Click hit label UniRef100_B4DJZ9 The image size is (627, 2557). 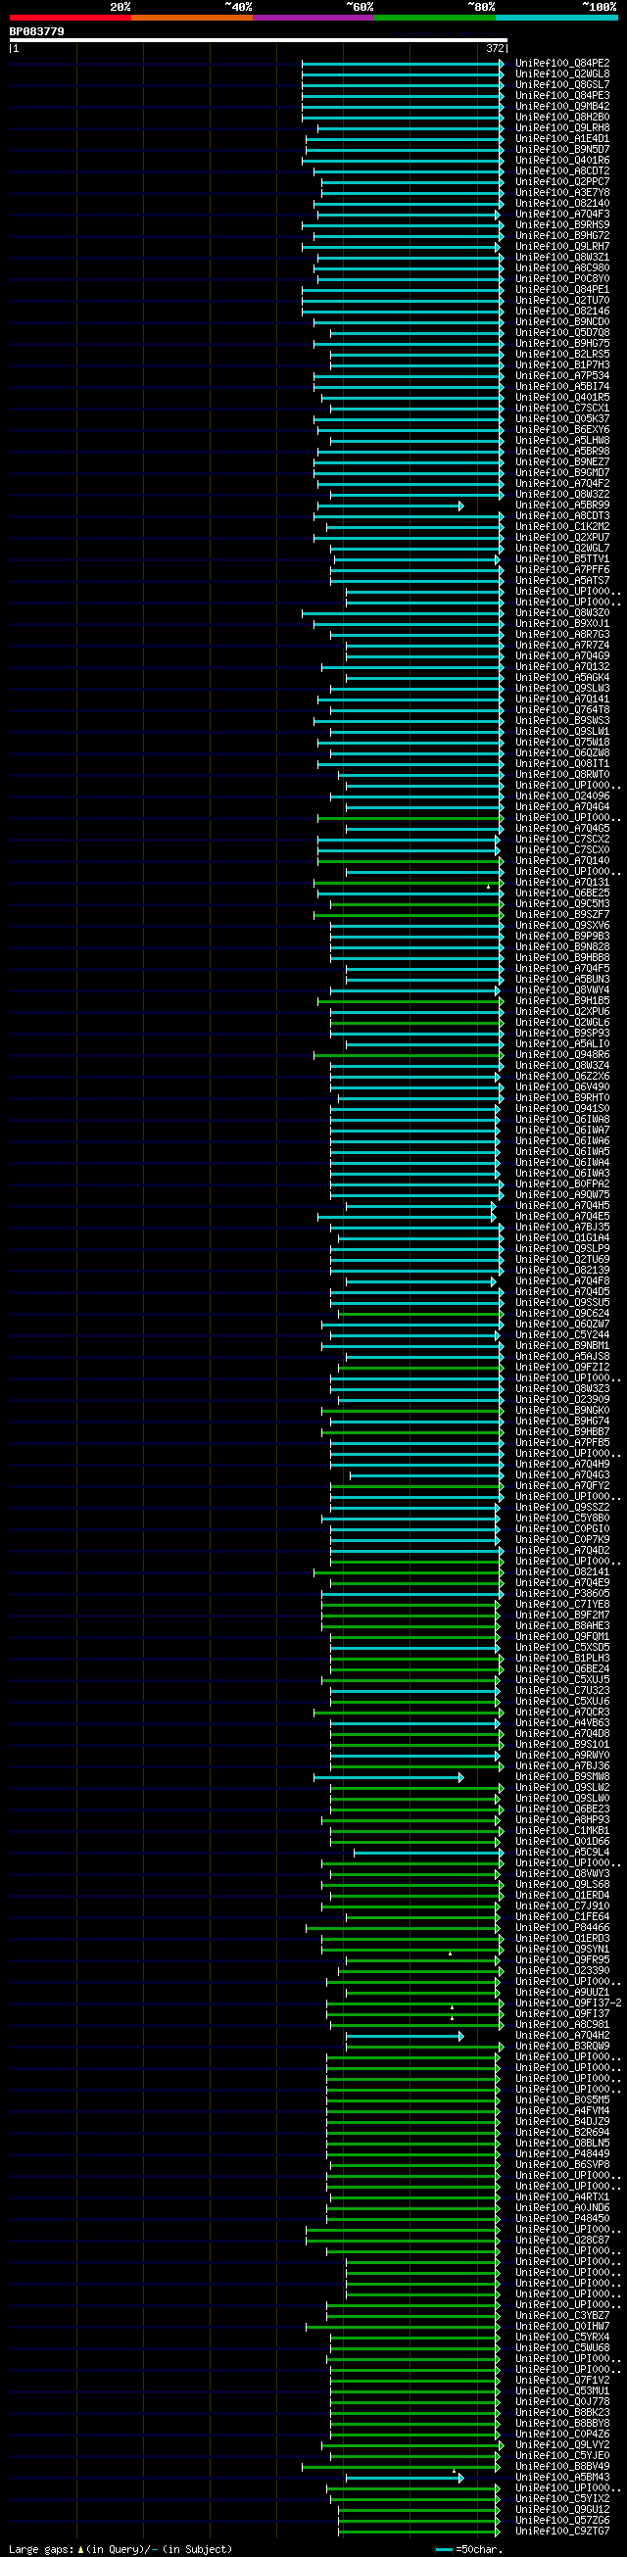[x=562, y=2123]
